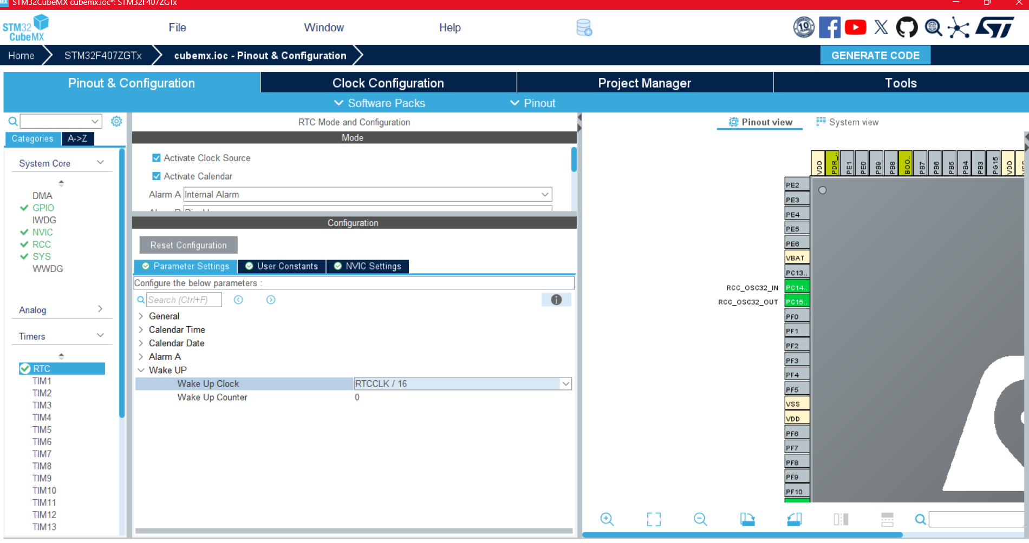Zoom out on the pinout chip view
Viewport: 1029px width, 543px height.
[700, 519]
